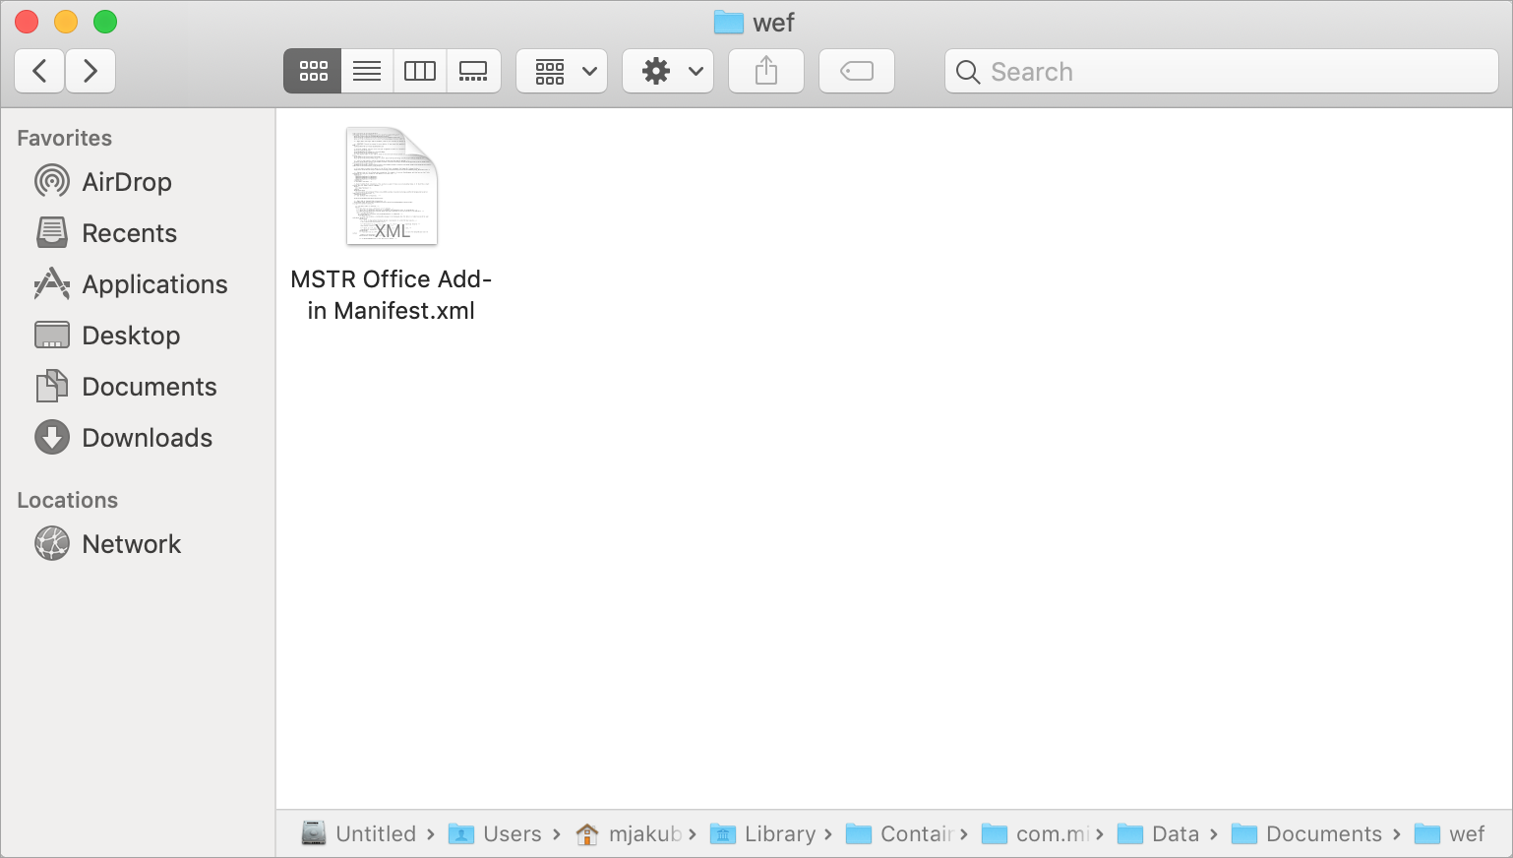Switch to List view
This screenshot has height=858, width=1513.
(x=366, y=70)
